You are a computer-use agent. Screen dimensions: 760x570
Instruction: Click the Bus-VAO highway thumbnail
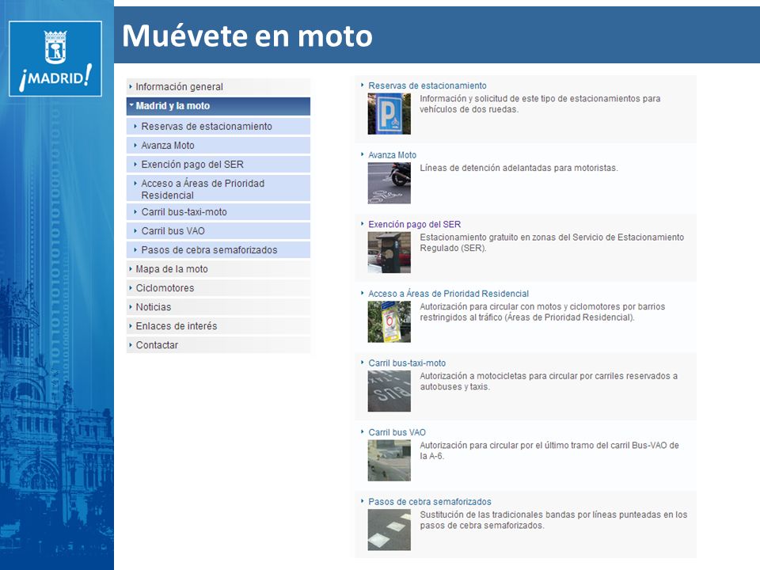(x=389, y=461)
